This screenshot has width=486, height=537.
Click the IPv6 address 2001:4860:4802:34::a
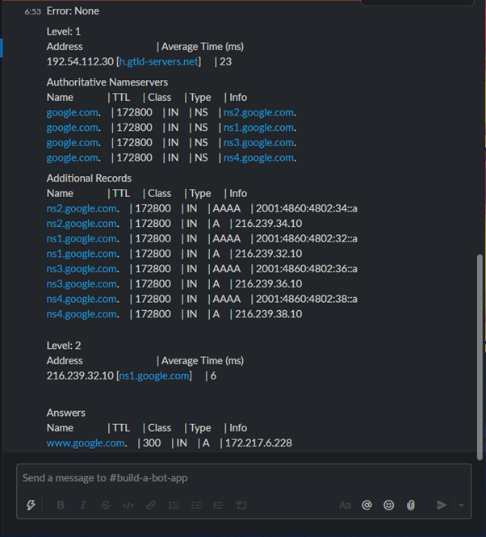click(307, 208)
